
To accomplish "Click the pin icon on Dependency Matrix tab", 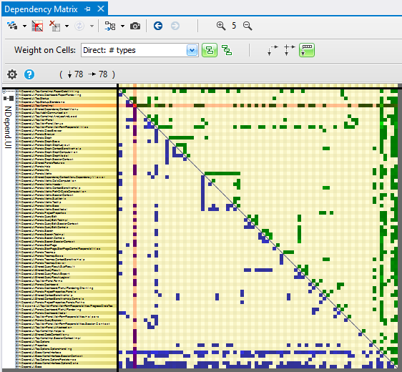I will pos(88,9).
